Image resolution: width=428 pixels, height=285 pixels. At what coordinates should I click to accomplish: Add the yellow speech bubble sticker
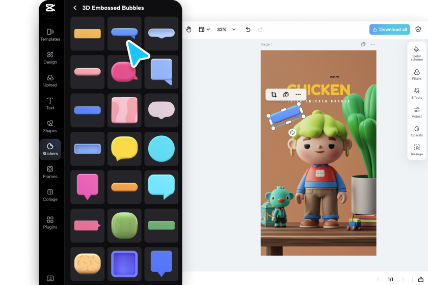[124, 149]
